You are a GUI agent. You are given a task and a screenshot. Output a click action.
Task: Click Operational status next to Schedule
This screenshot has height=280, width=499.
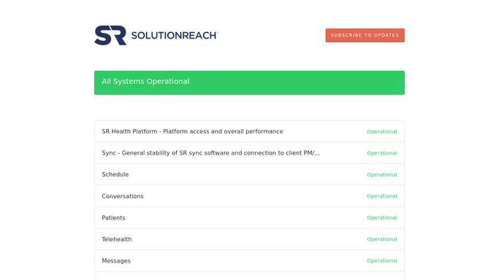point(381,174)
